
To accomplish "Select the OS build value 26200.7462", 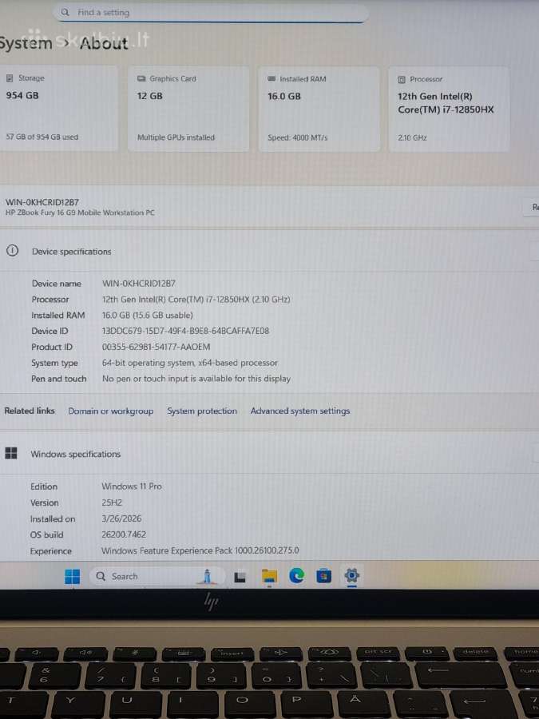I will coord(124,534).
